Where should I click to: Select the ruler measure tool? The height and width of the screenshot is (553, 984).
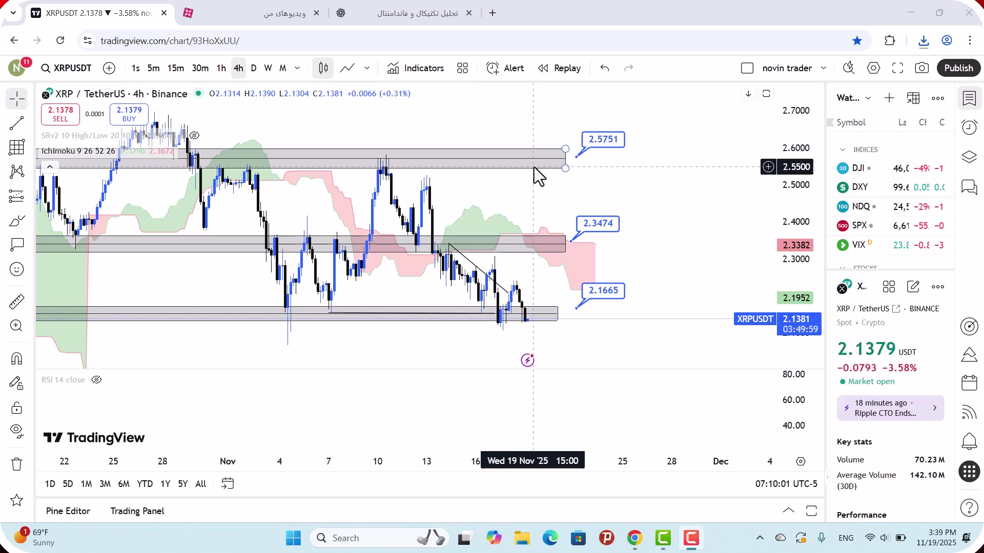click(x=16, y=302)
